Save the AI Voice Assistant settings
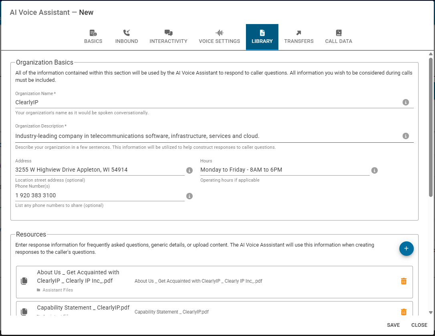Viewport: 435px width, 336px height. (393, 325)
